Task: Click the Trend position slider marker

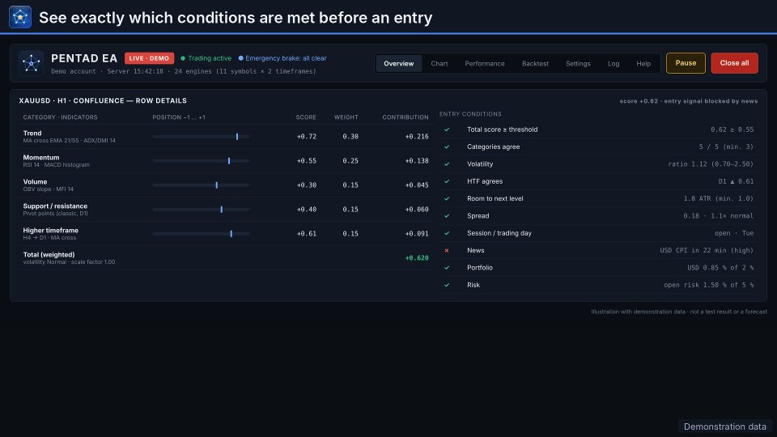Action: (237, 137)
